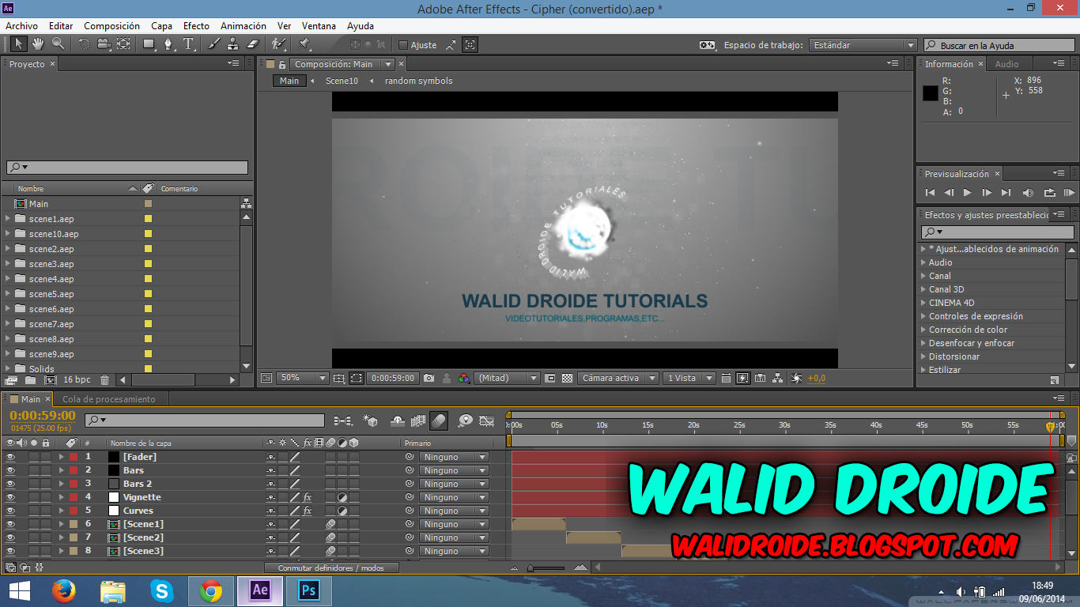The height and width of the screenshot is (607, 1080).
Task: Toggle the Curves adjustment layer switch
Action: pyautogui.click(x=342, y=511)
